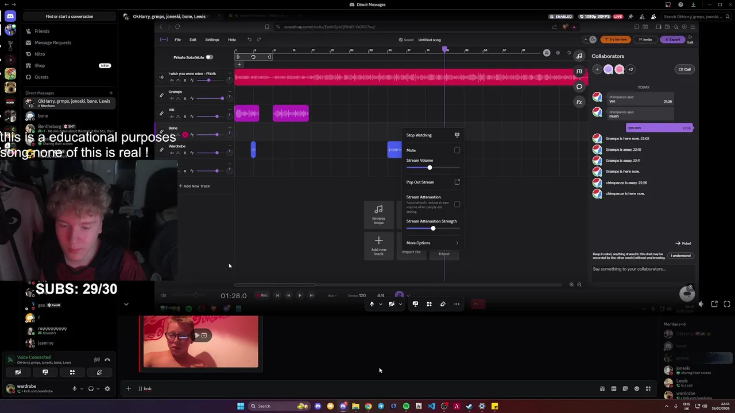735x413 pixels.
Task: Open output options arrow by wardrobe headphones
Action: 98,389
